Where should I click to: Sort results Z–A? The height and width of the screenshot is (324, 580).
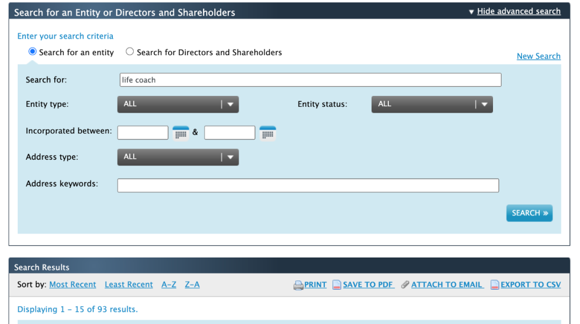[x=192, y=284]
